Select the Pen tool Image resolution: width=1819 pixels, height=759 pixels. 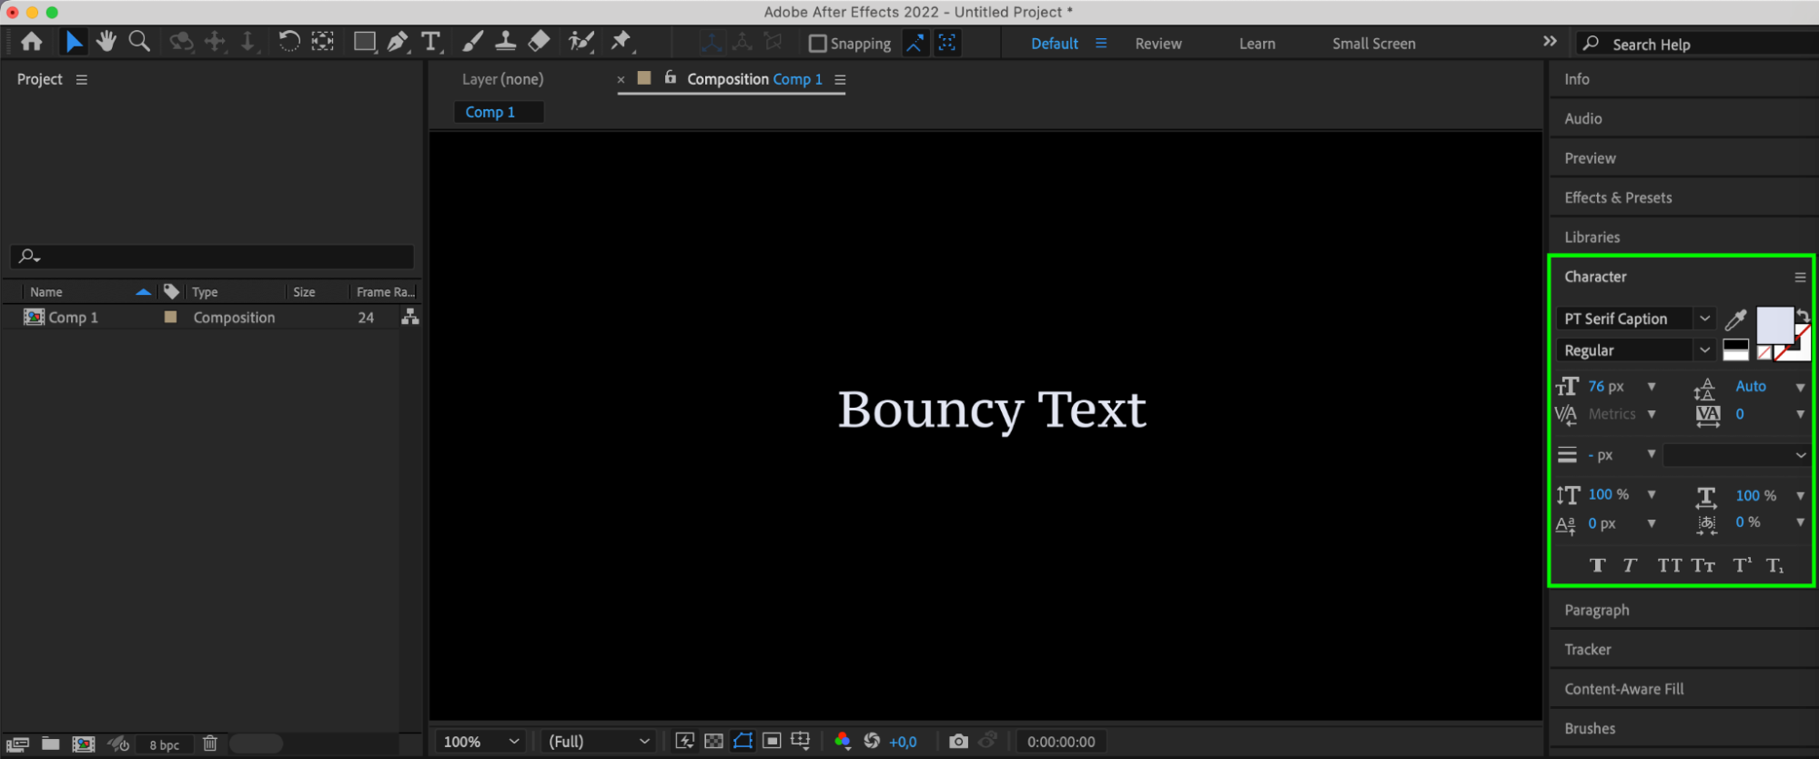(x=398, y=42)
